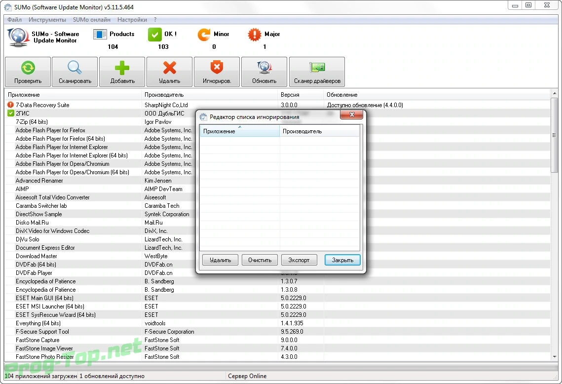Sort ignore dialog by Приложение header
562x384 pixels.
coord(239,131)
